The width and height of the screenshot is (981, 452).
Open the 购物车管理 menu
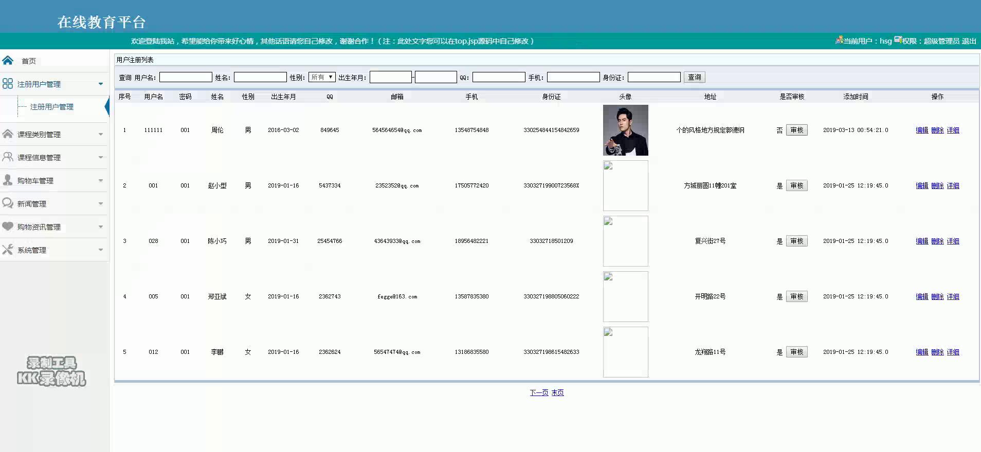click(35, 181)
